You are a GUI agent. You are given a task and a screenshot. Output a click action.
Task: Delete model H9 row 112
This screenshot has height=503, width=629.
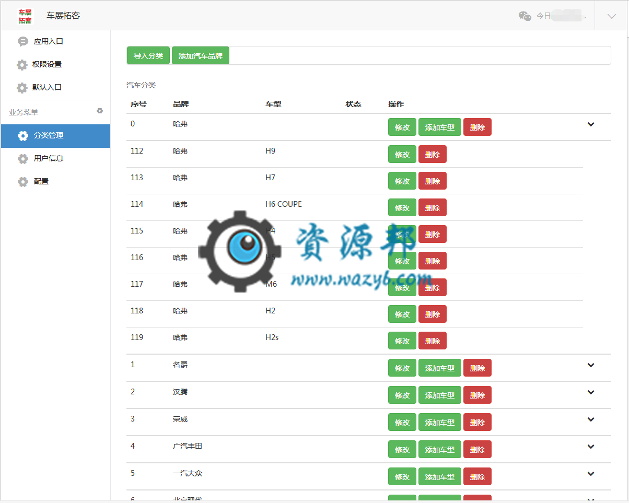tap(433, 154)
